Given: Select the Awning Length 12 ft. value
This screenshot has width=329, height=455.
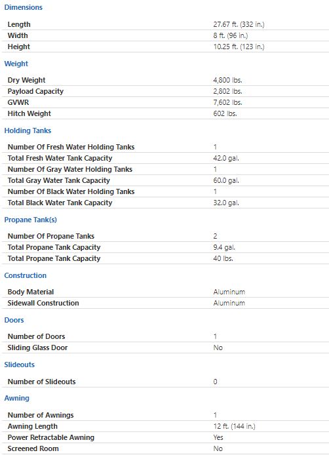Looking at the screenshot, I should (235, 426).
